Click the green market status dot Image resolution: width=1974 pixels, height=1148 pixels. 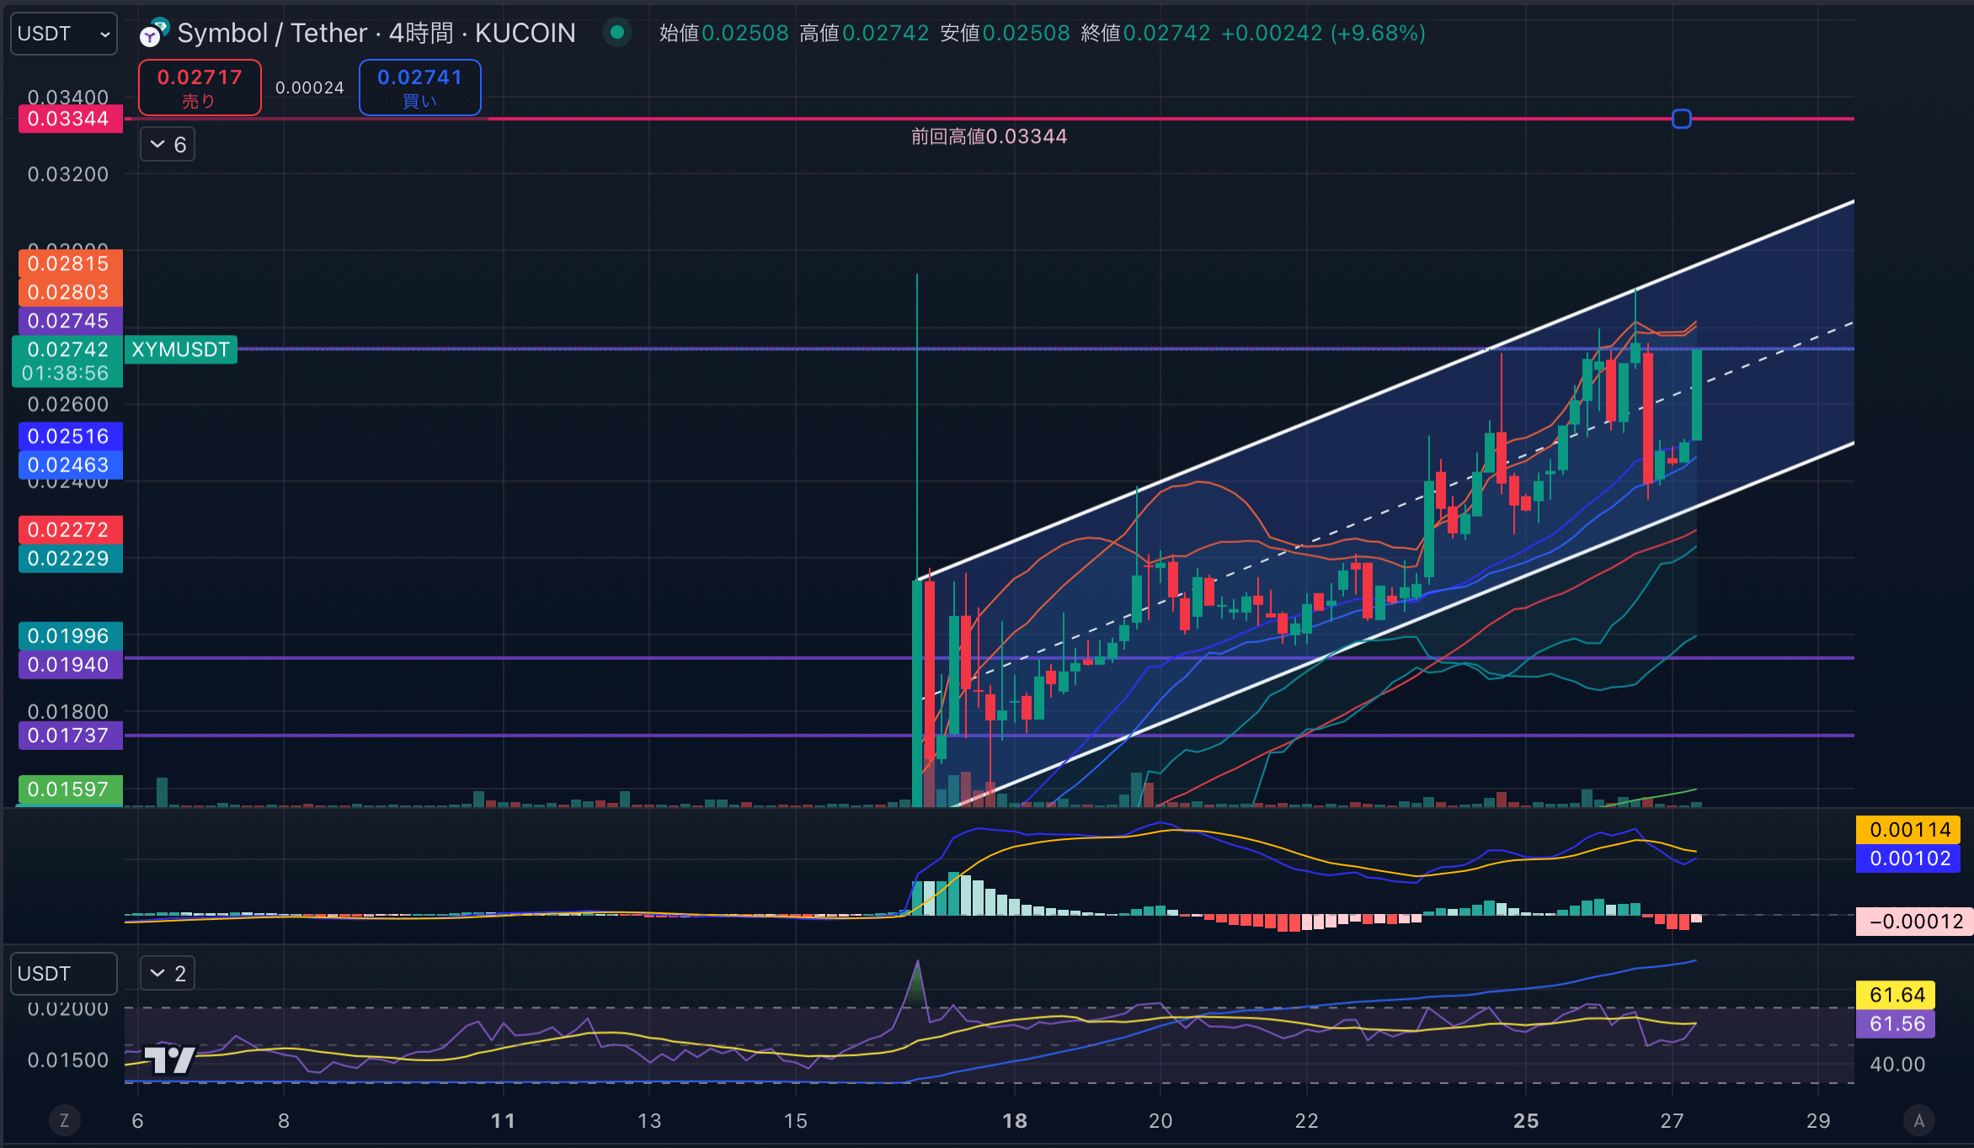tap(617, 33)
